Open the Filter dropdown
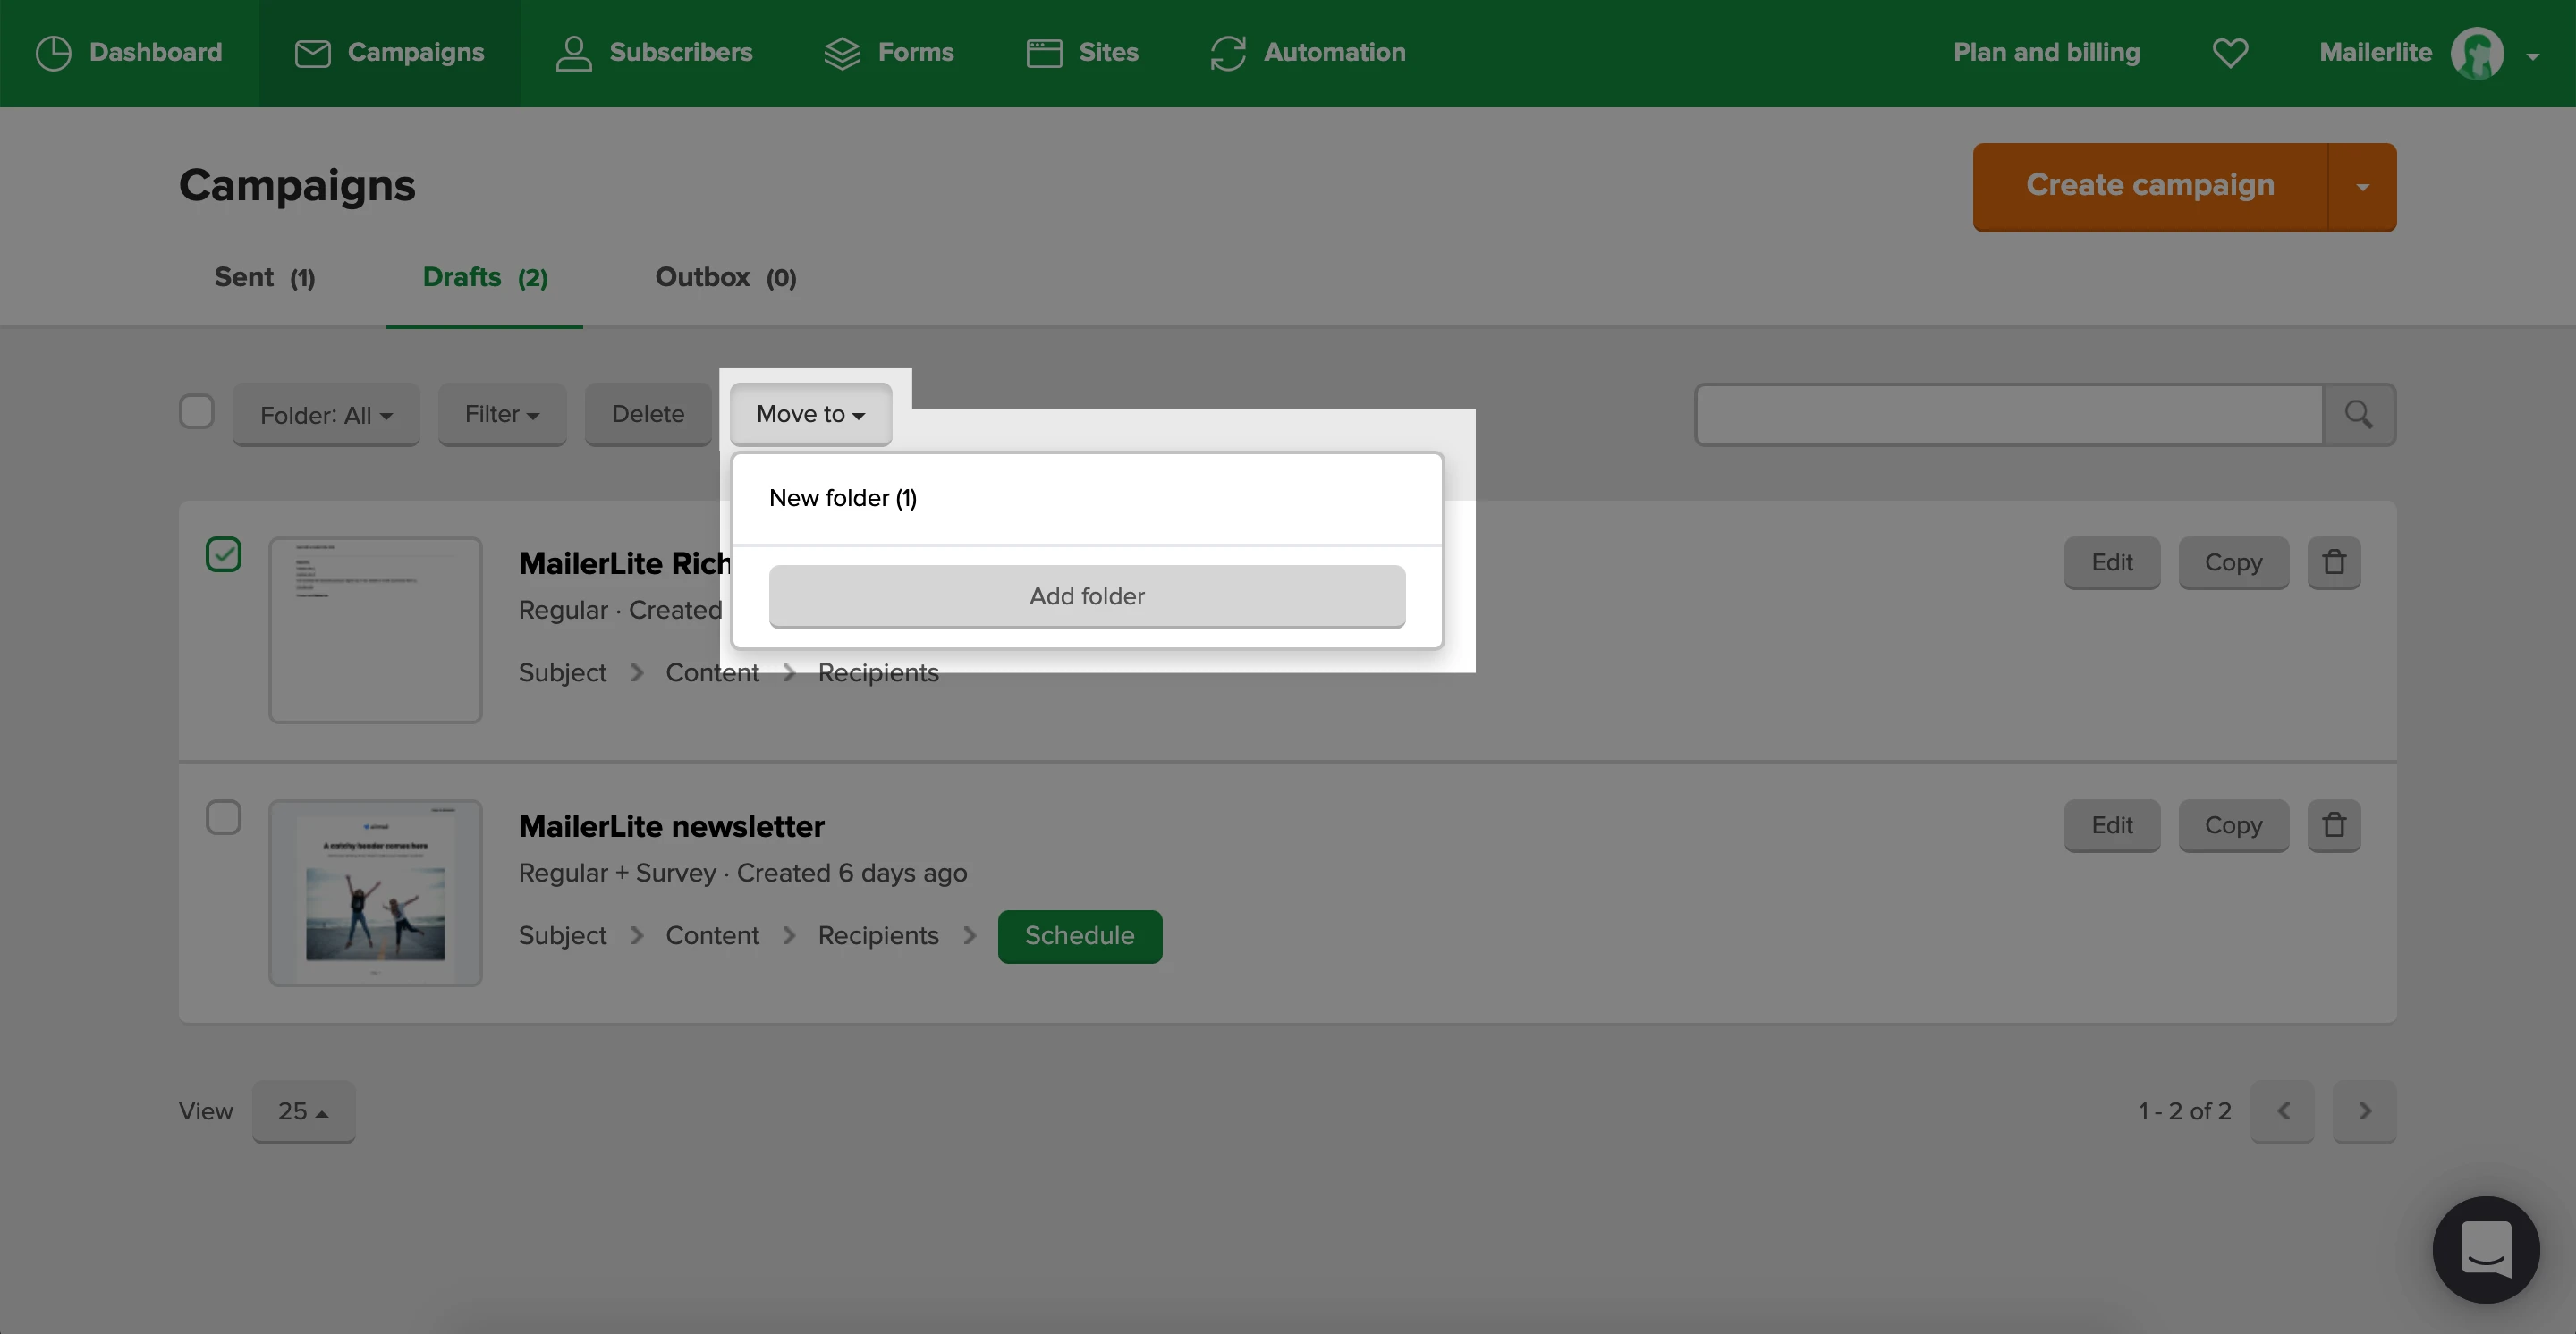Screen dimensions: 2576x1334 502,415
